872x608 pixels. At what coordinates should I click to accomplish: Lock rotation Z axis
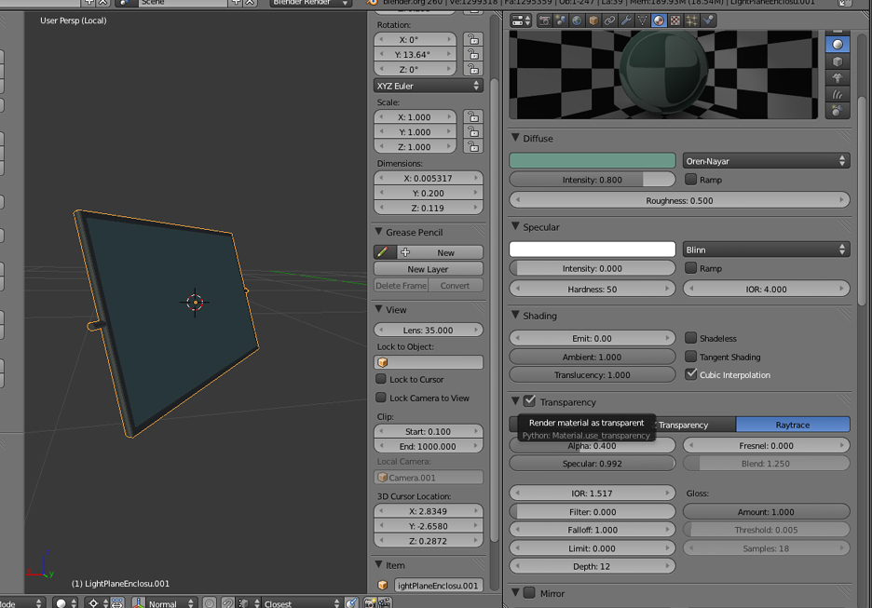(472, 69)
